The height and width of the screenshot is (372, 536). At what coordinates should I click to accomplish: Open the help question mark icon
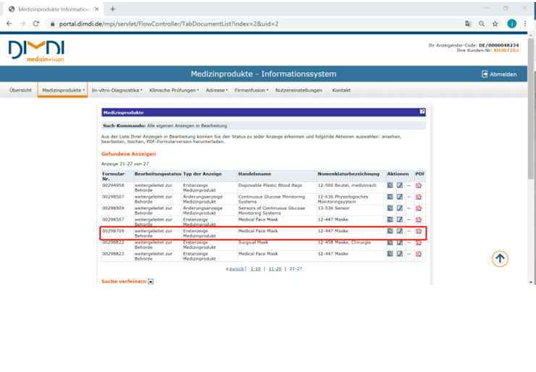(422, 112)
